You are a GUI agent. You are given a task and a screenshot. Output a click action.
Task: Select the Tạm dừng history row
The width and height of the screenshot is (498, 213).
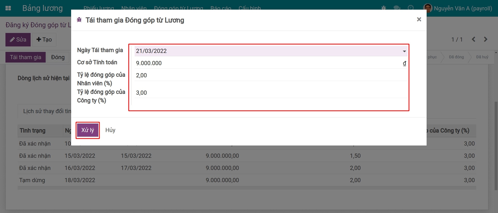(x=32, y=180)
